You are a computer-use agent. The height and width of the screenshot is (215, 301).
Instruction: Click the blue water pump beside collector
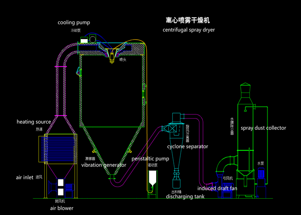pos(261,178)
